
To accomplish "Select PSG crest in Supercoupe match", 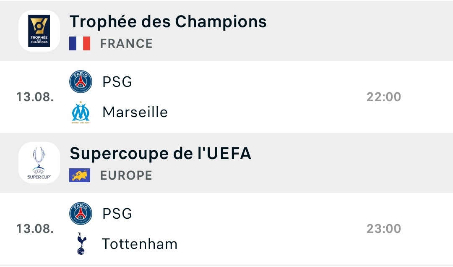I will click(81, 214).
